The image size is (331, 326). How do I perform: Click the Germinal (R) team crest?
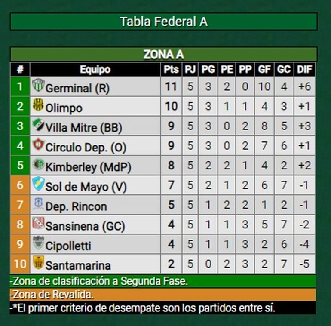pyautogui.click(x=38, y=85)
